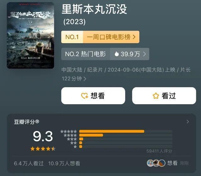
Task: Open chevron on 一周口碑电影榜 banner
Action: pyautogui.click(x=134, y=37)
